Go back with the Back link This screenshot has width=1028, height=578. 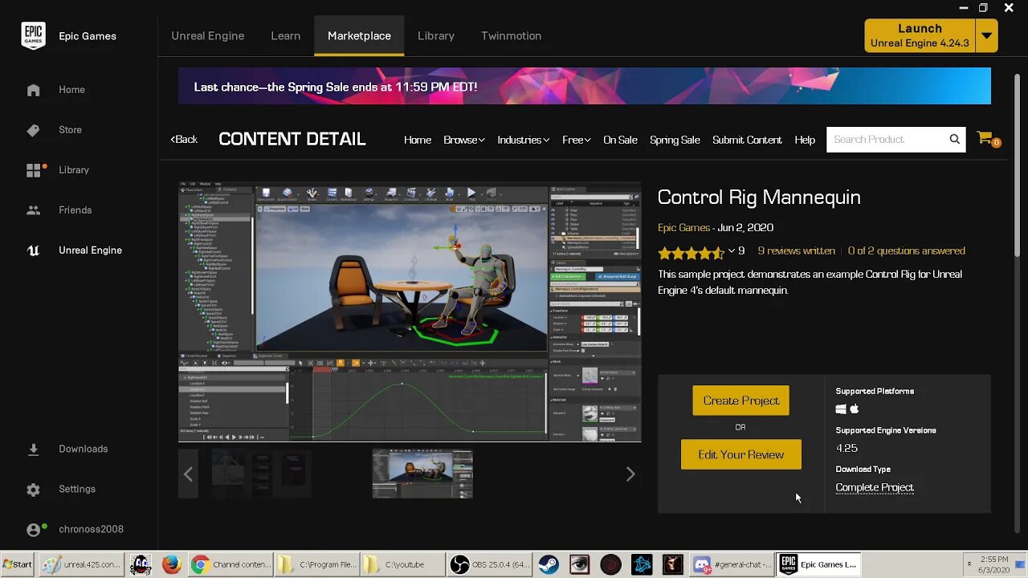184,140
